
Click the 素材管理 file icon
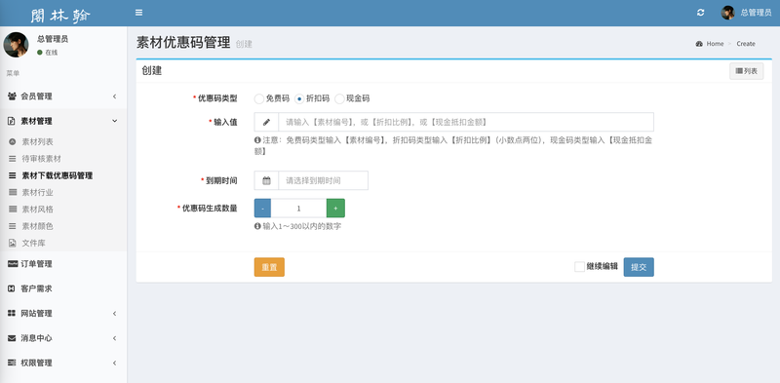[12, 121]
